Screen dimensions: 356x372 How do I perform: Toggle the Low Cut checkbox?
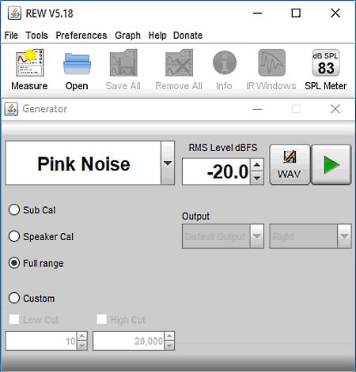tap(14, 319)
